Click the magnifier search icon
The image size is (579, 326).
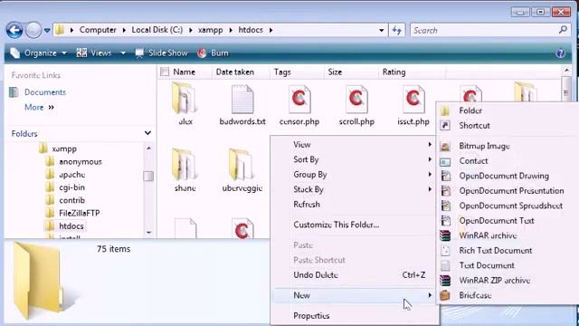pos(563,30)
